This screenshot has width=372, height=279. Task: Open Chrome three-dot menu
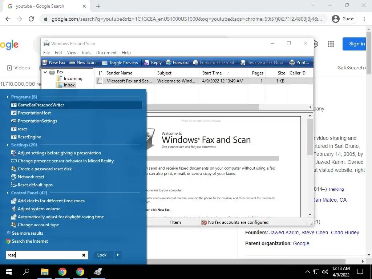point(364,19)
